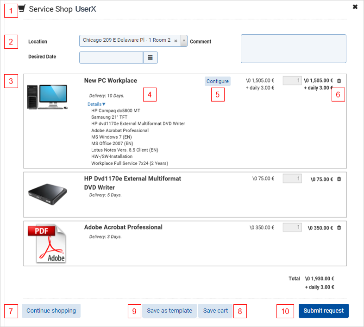Viewport: 364px width, 327px height.
Task: Click the Desired Date input field
Action: [111, 58]
